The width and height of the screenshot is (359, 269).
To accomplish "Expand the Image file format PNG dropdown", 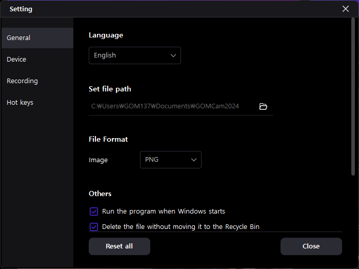I will (x=170, y=160).
